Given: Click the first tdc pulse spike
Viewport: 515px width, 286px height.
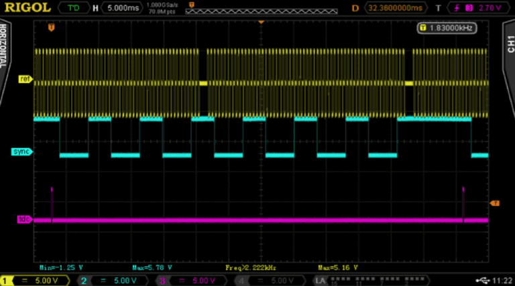Looking at the screenshot, I should tap(52, 204).
